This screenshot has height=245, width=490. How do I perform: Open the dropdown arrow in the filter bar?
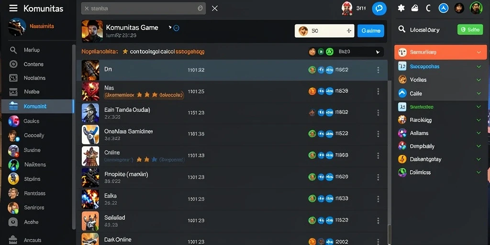click(378, 52)
